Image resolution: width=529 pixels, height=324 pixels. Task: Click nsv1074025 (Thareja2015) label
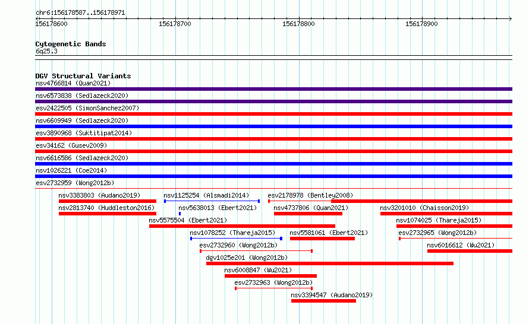439,220
